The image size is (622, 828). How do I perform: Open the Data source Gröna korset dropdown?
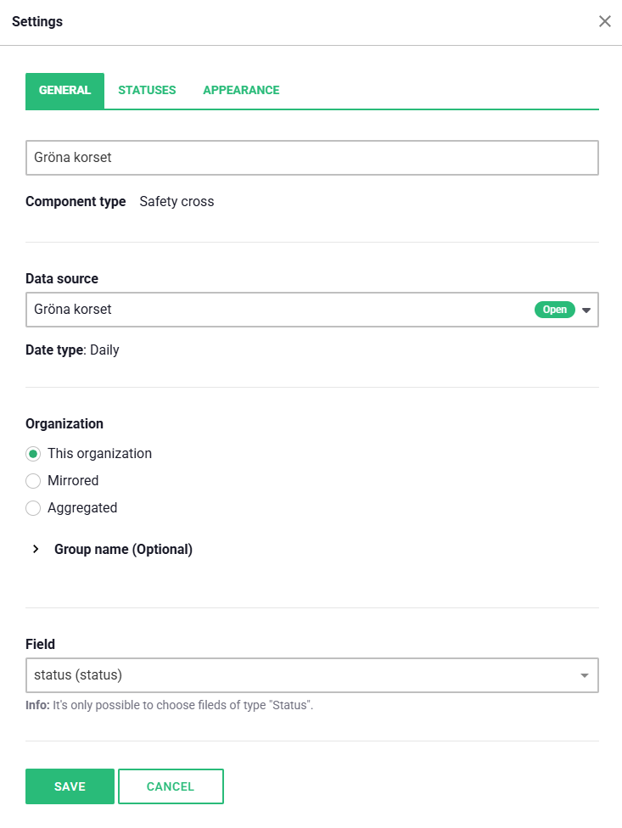pyautogui.click(x=280, y=310)
